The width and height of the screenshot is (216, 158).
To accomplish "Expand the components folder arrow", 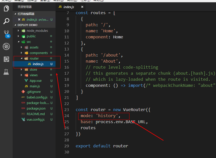I will point(21,53).
